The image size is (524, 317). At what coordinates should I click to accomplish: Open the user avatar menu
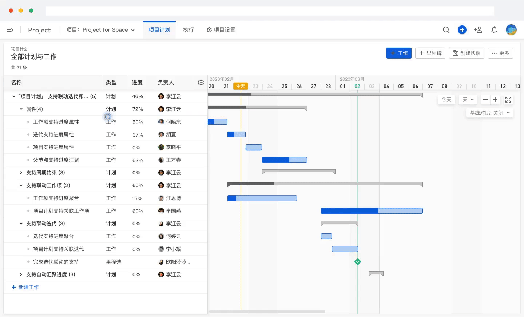tap(511, 30)
